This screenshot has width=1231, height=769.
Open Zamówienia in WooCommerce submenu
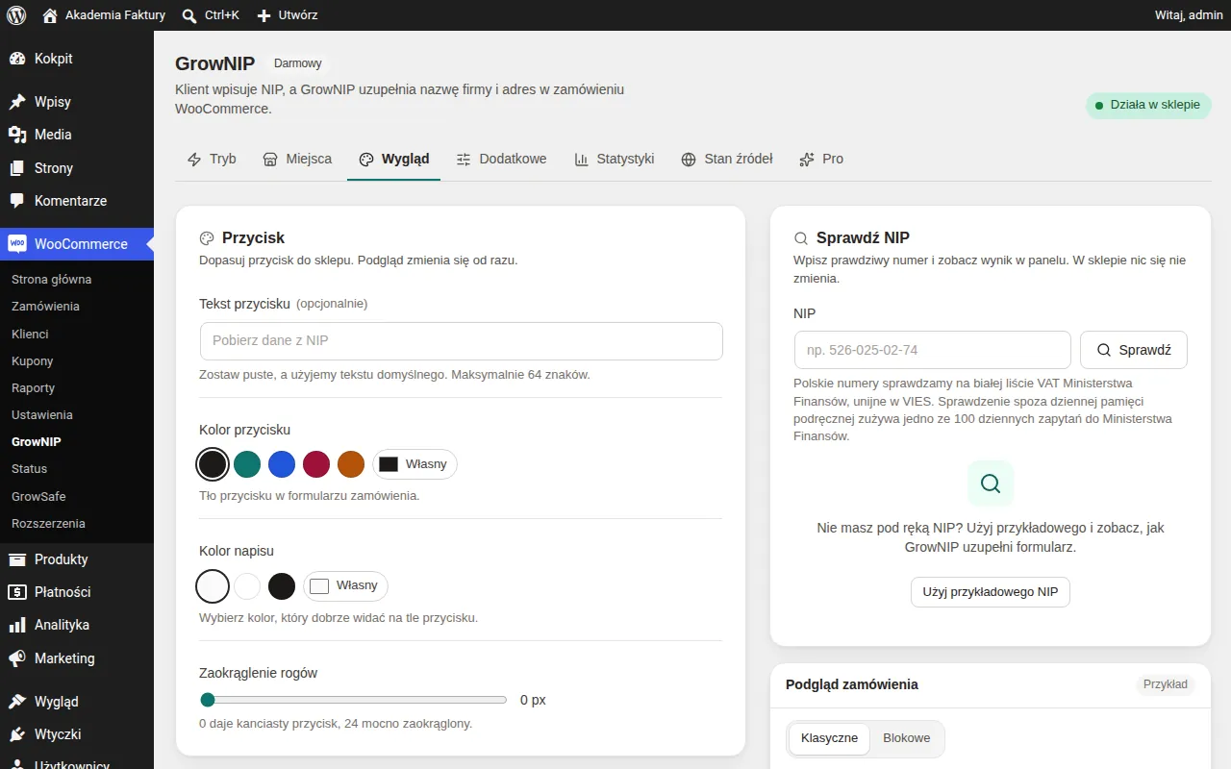(77, 306)
